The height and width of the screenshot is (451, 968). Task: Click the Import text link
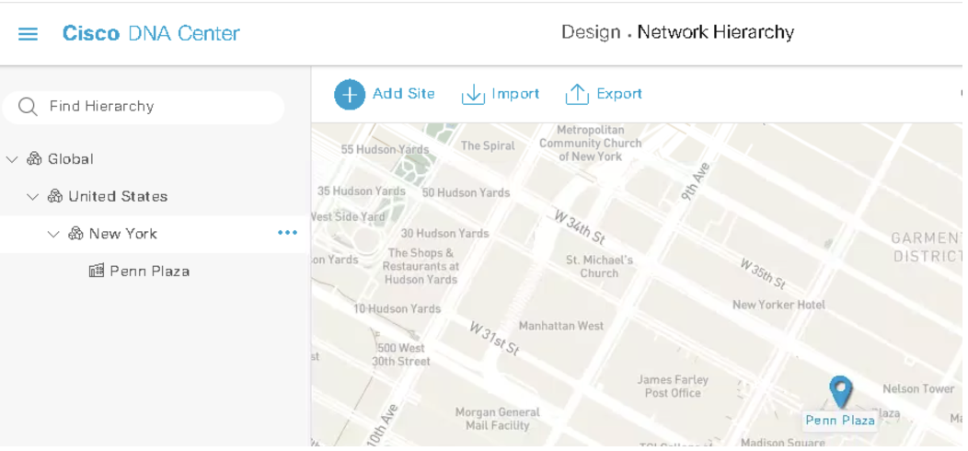coord(515,94)
